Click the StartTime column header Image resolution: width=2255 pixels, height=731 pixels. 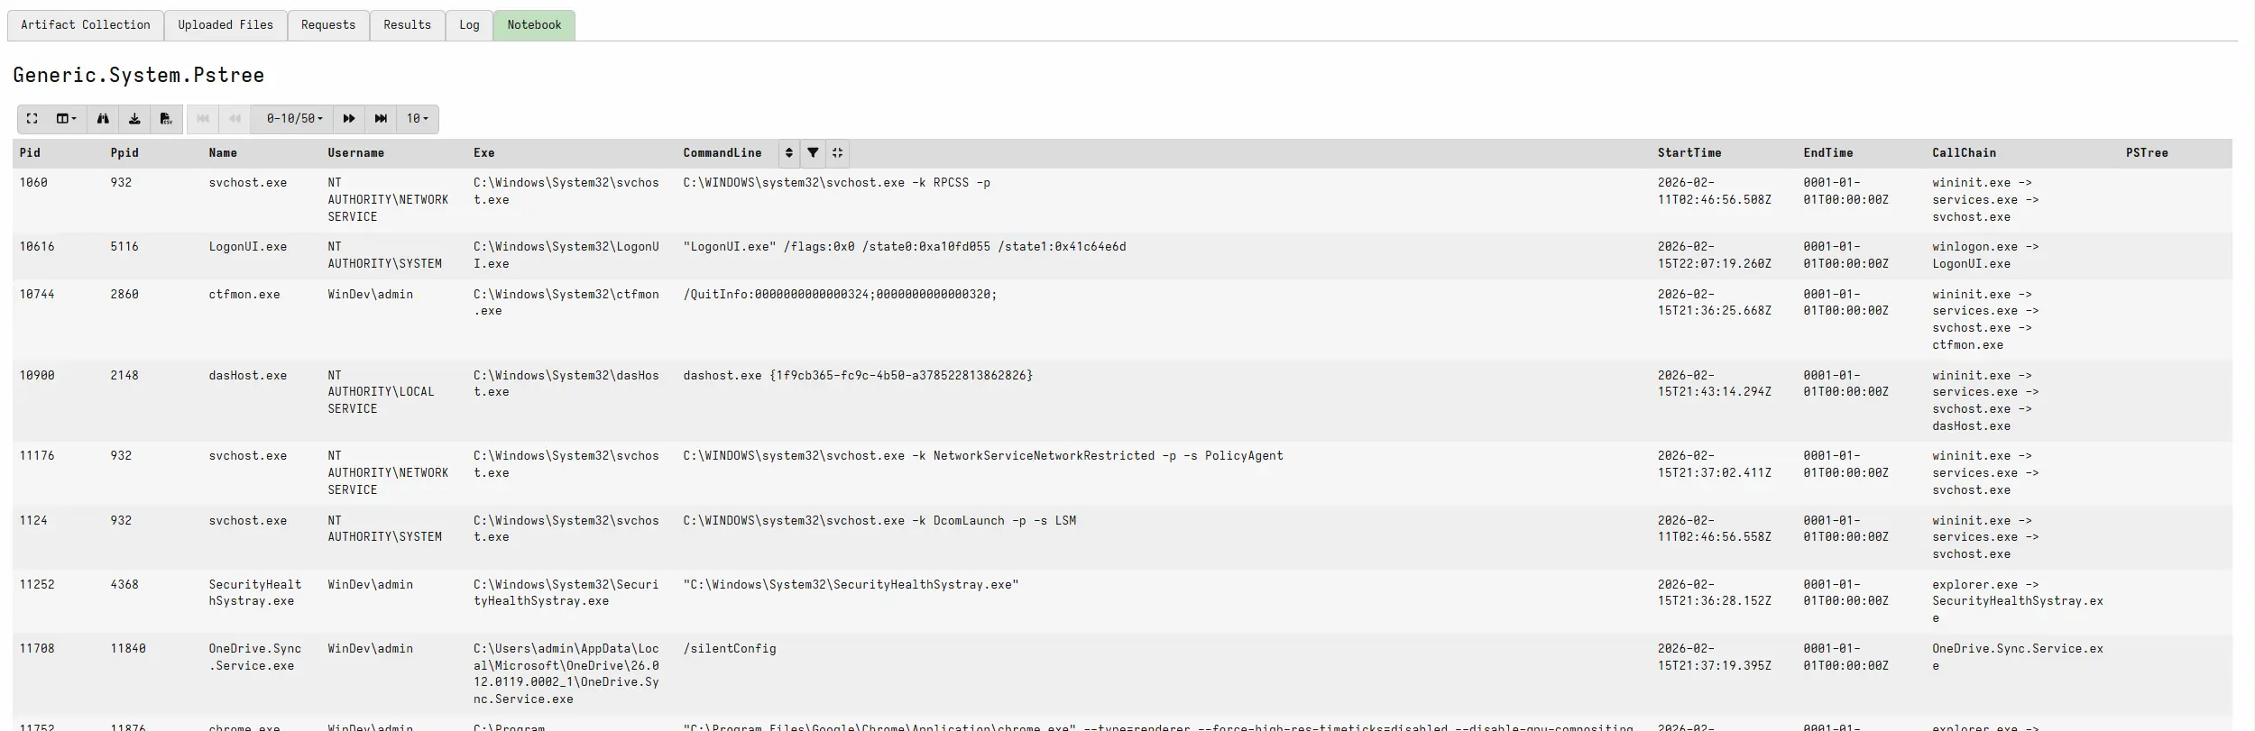(x=1689, y=153)
